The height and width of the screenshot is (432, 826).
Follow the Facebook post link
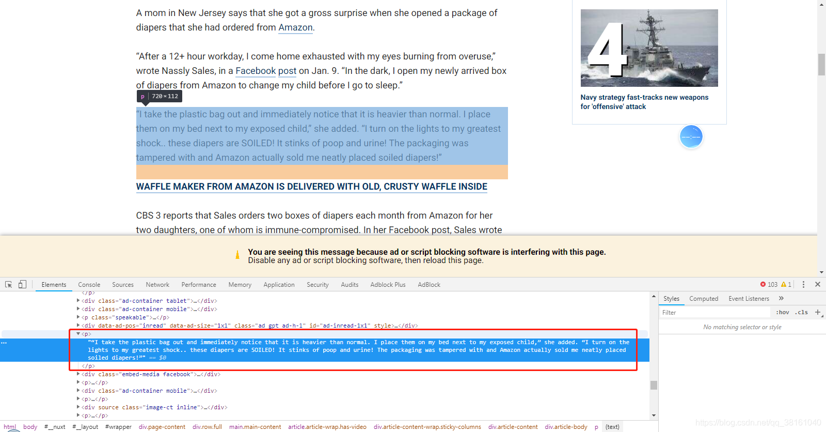point(266,71)
